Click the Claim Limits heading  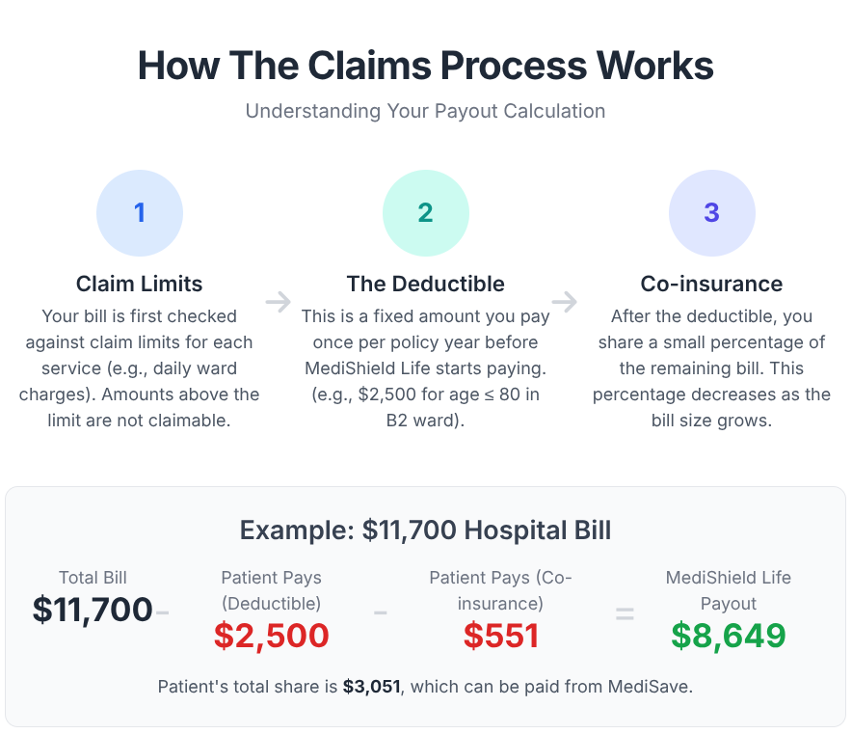pyautogui.click(x=140, y=284)
